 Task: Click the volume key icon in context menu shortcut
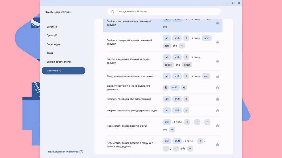(184, 88)
